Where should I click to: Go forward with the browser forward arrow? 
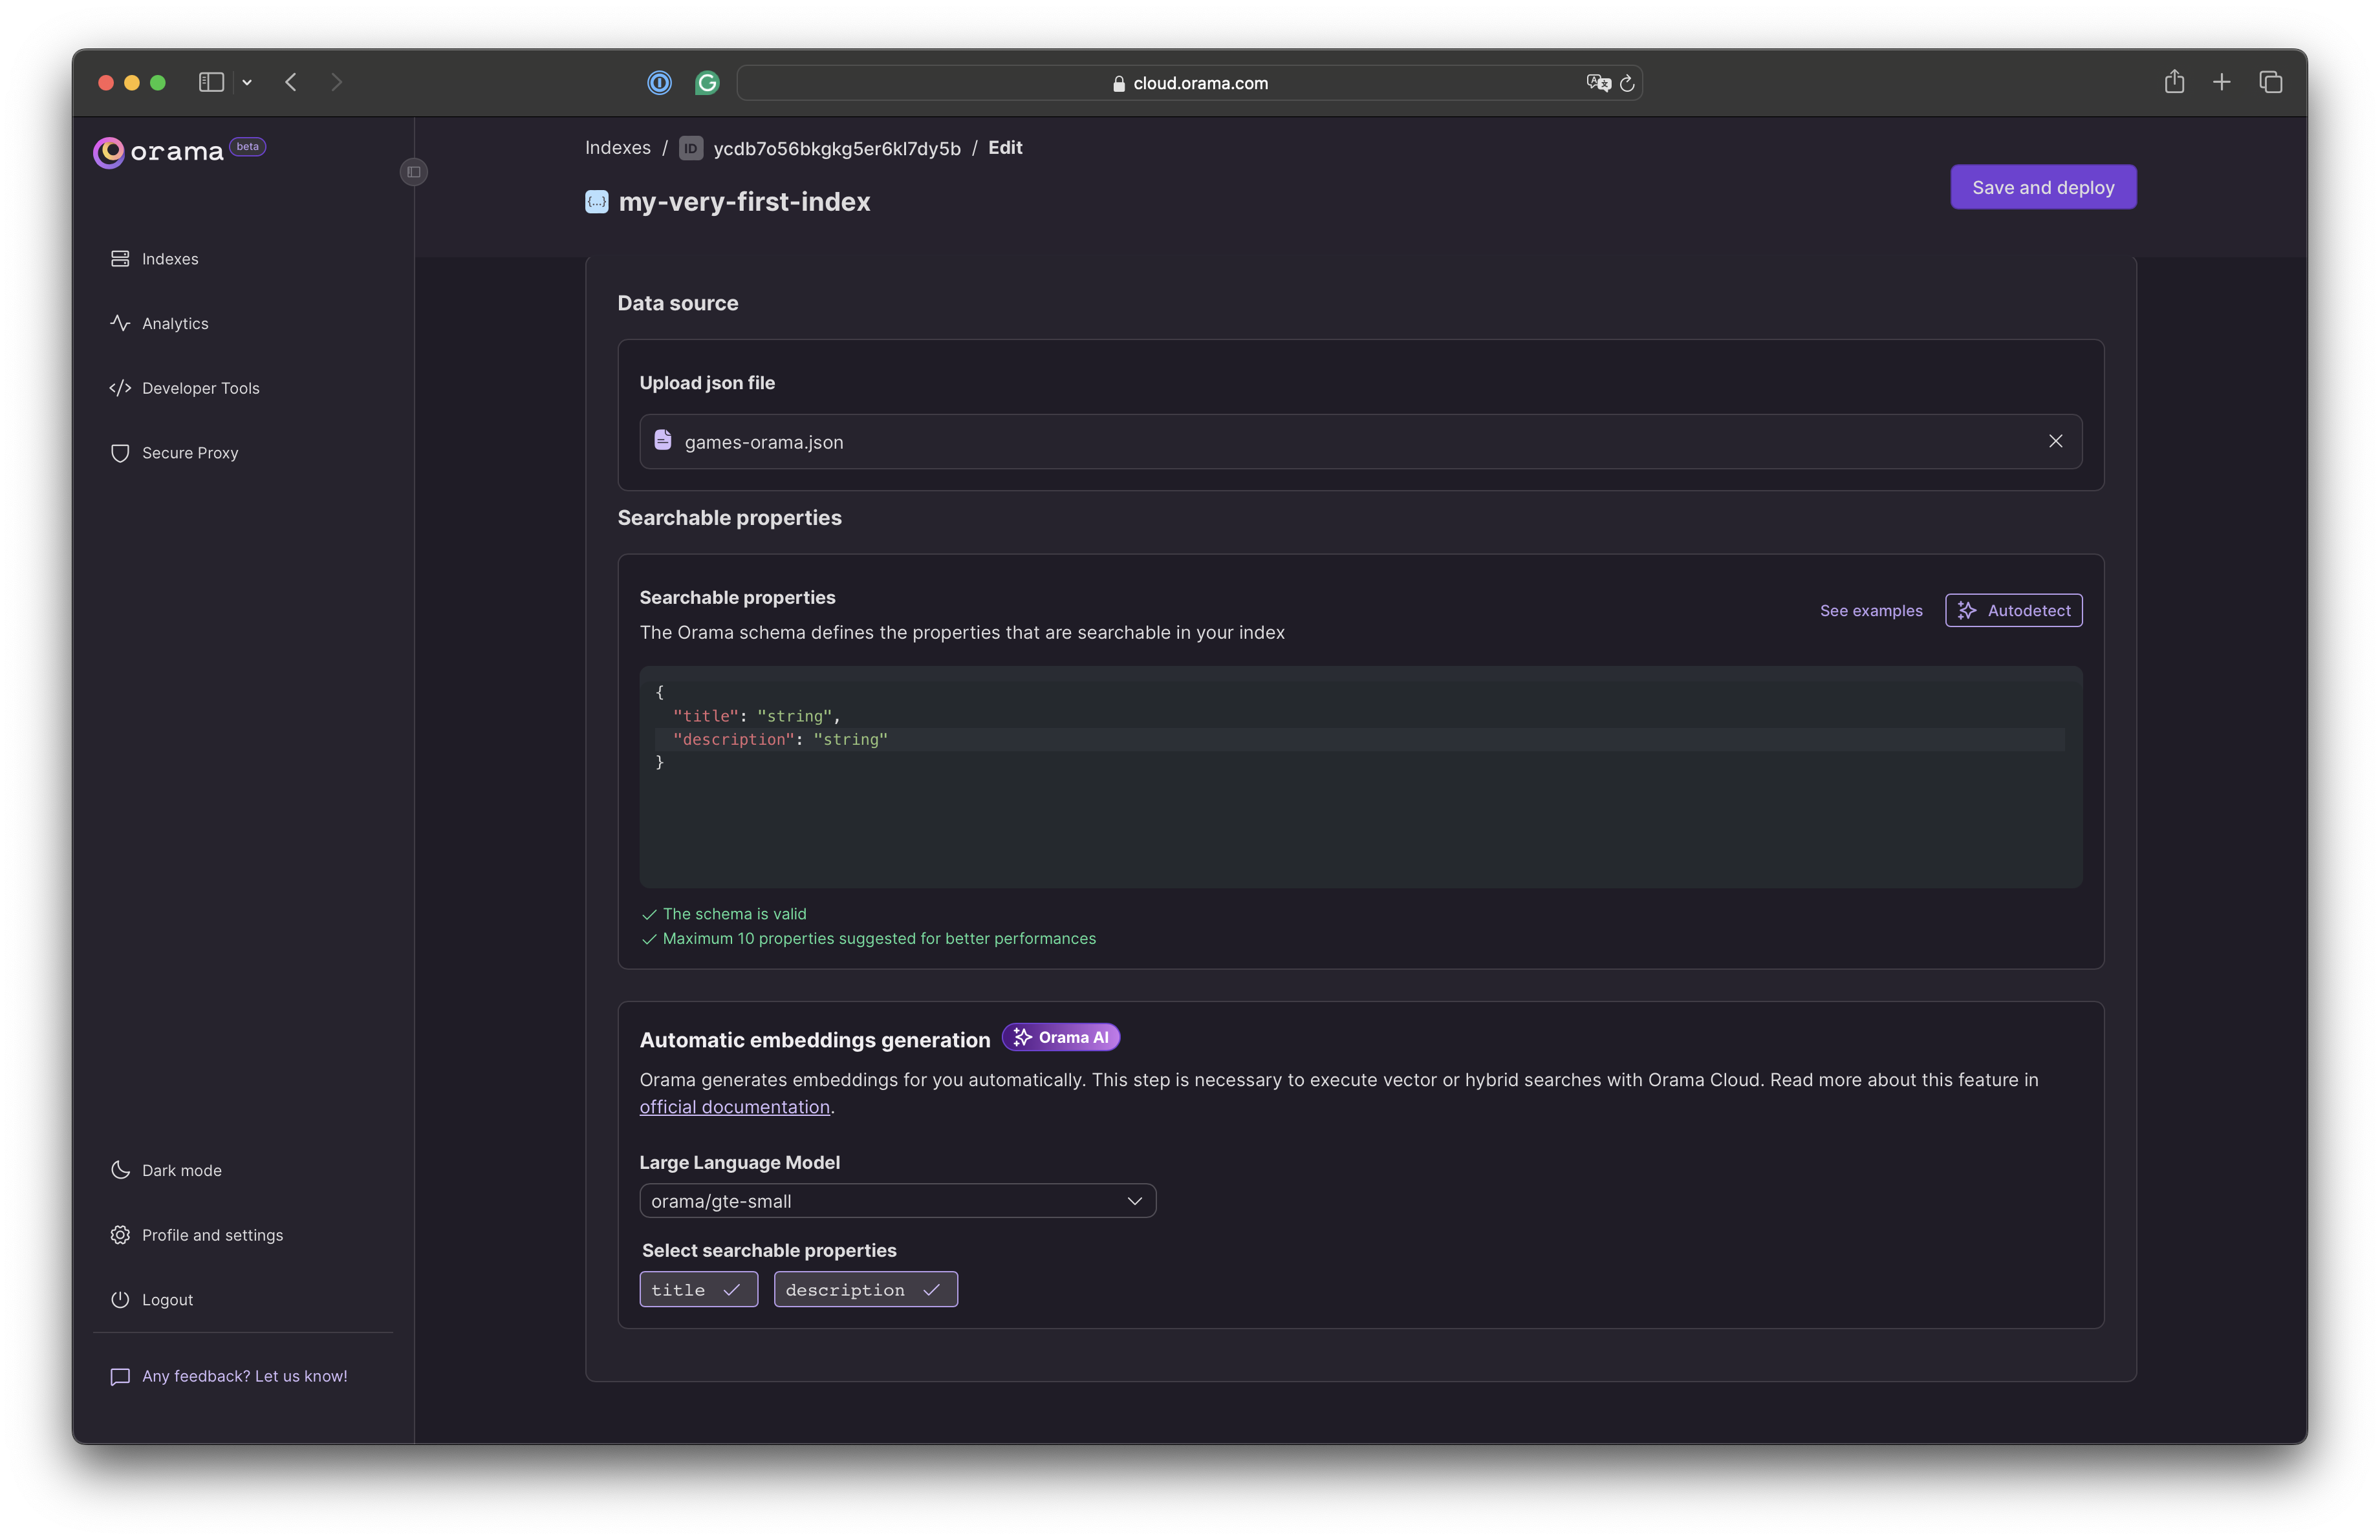point(336,82)
